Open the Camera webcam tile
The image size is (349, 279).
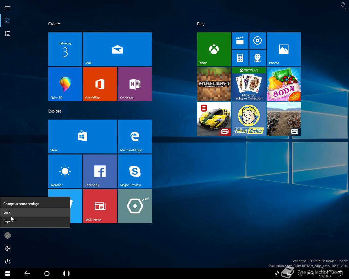[258, 58]
